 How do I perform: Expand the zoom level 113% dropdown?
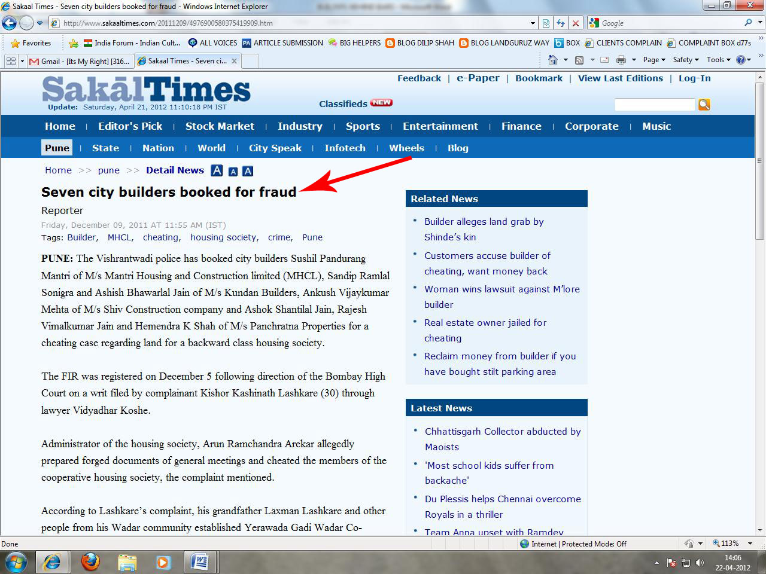click(750, 544)
